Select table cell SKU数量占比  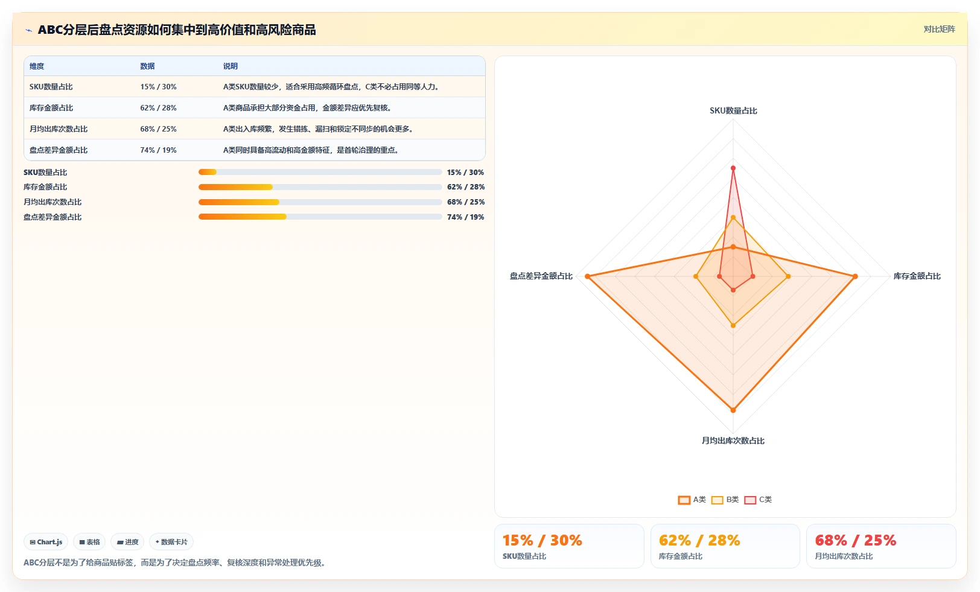coord(51,87)
